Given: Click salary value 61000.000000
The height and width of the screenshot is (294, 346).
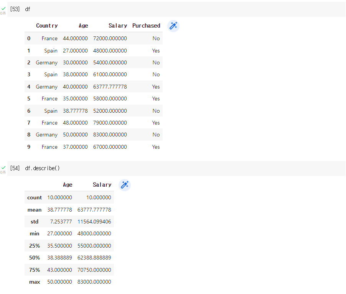Looking at the screenshot, I should 110,74.
